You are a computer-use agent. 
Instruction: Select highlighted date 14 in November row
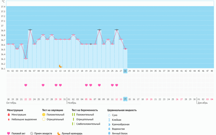point(125,99)
